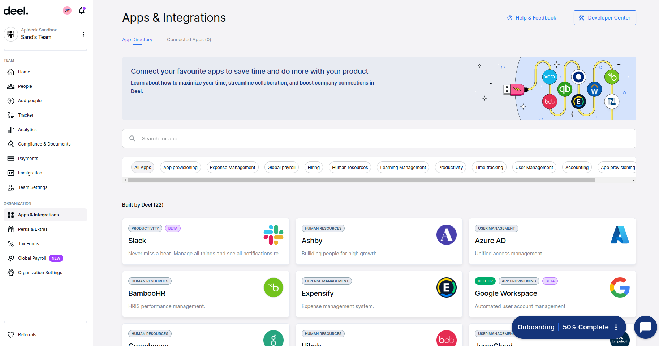Select the All Apps filter chip
This screenshot has width=659, height=346.
(143, 168)
